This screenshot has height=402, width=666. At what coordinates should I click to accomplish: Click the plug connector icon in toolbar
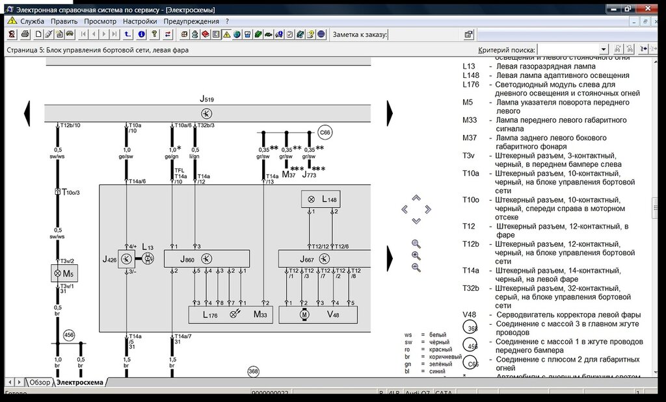coord(49,34)
